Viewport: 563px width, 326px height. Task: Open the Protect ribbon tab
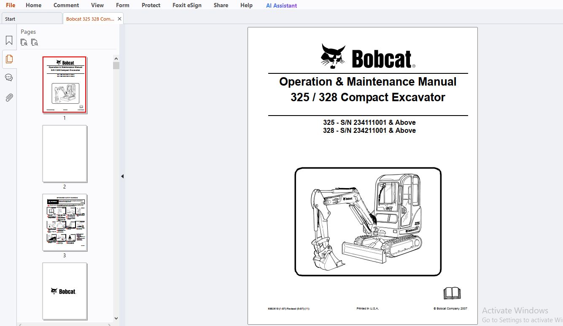(x=151, y=5)
